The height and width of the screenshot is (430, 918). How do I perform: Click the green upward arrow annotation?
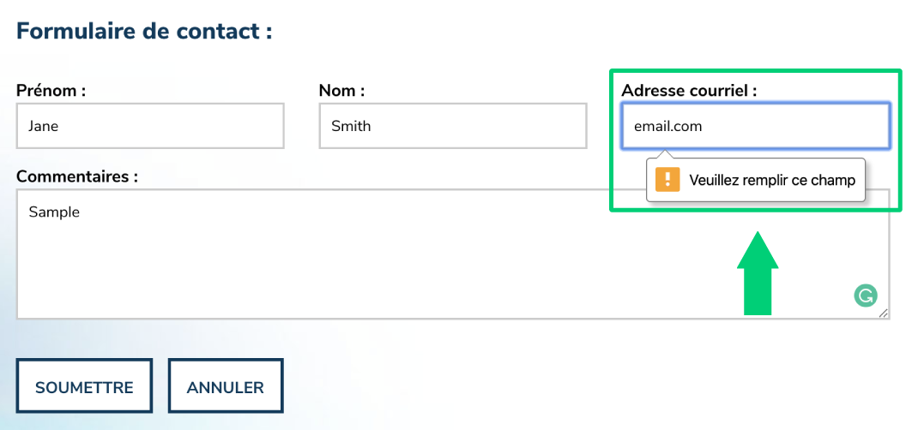pyautogui.click(x=758, y=273)
